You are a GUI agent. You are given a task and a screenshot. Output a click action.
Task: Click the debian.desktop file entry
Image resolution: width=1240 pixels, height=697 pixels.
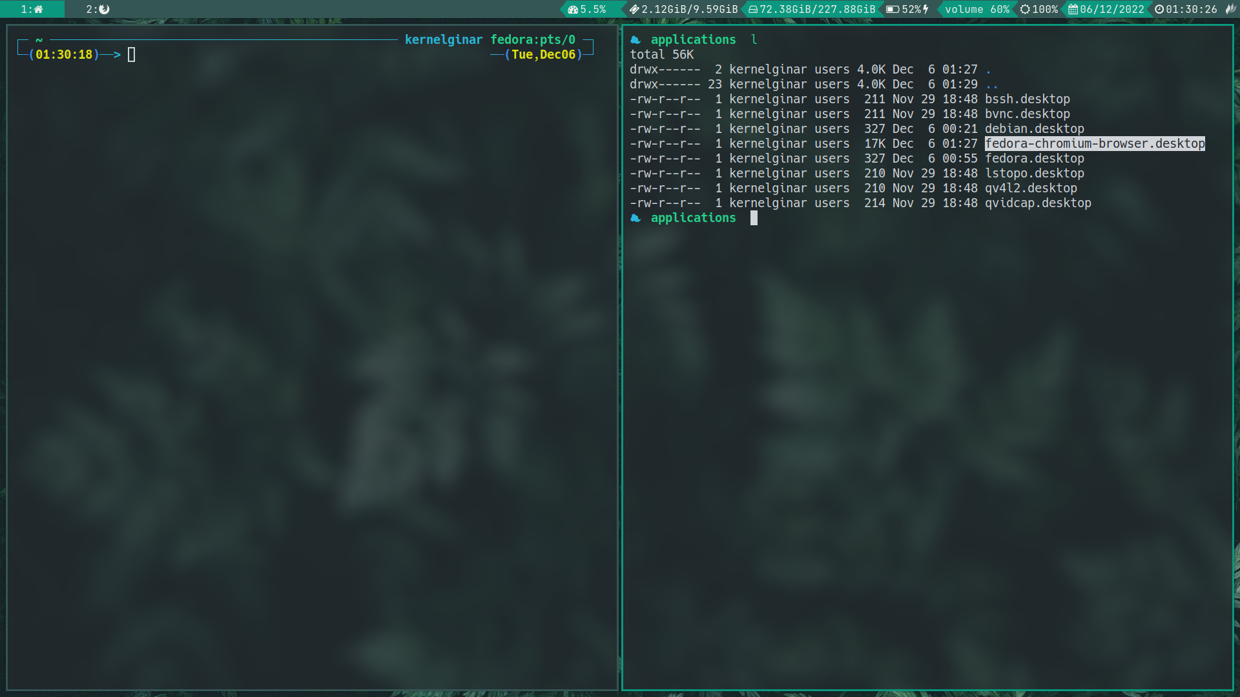(1034, 129)
